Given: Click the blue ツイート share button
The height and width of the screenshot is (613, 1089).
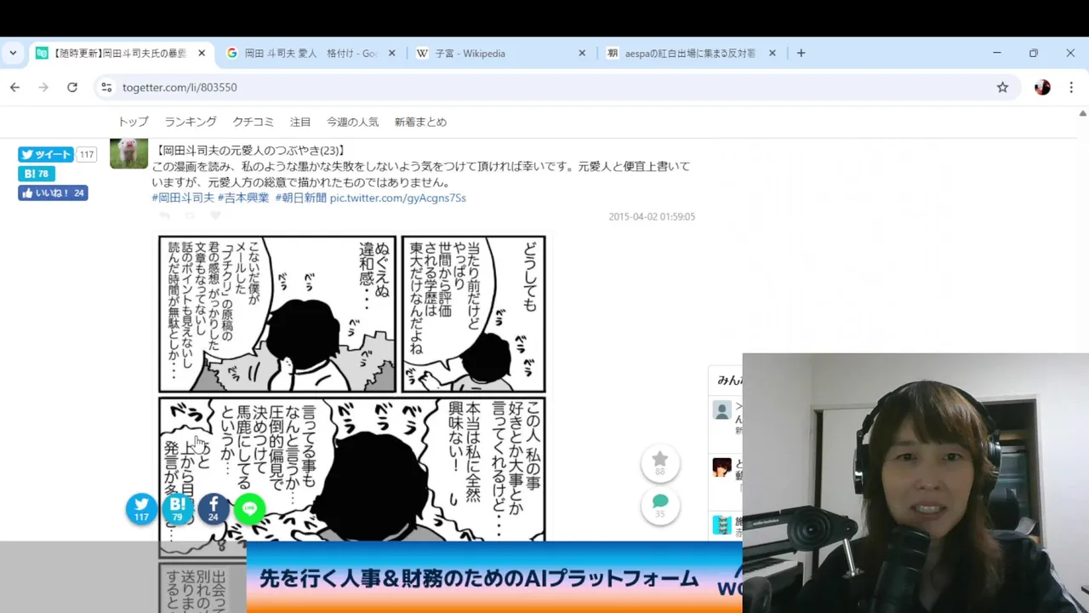Looking at the screenshot, I should [46, 154].
